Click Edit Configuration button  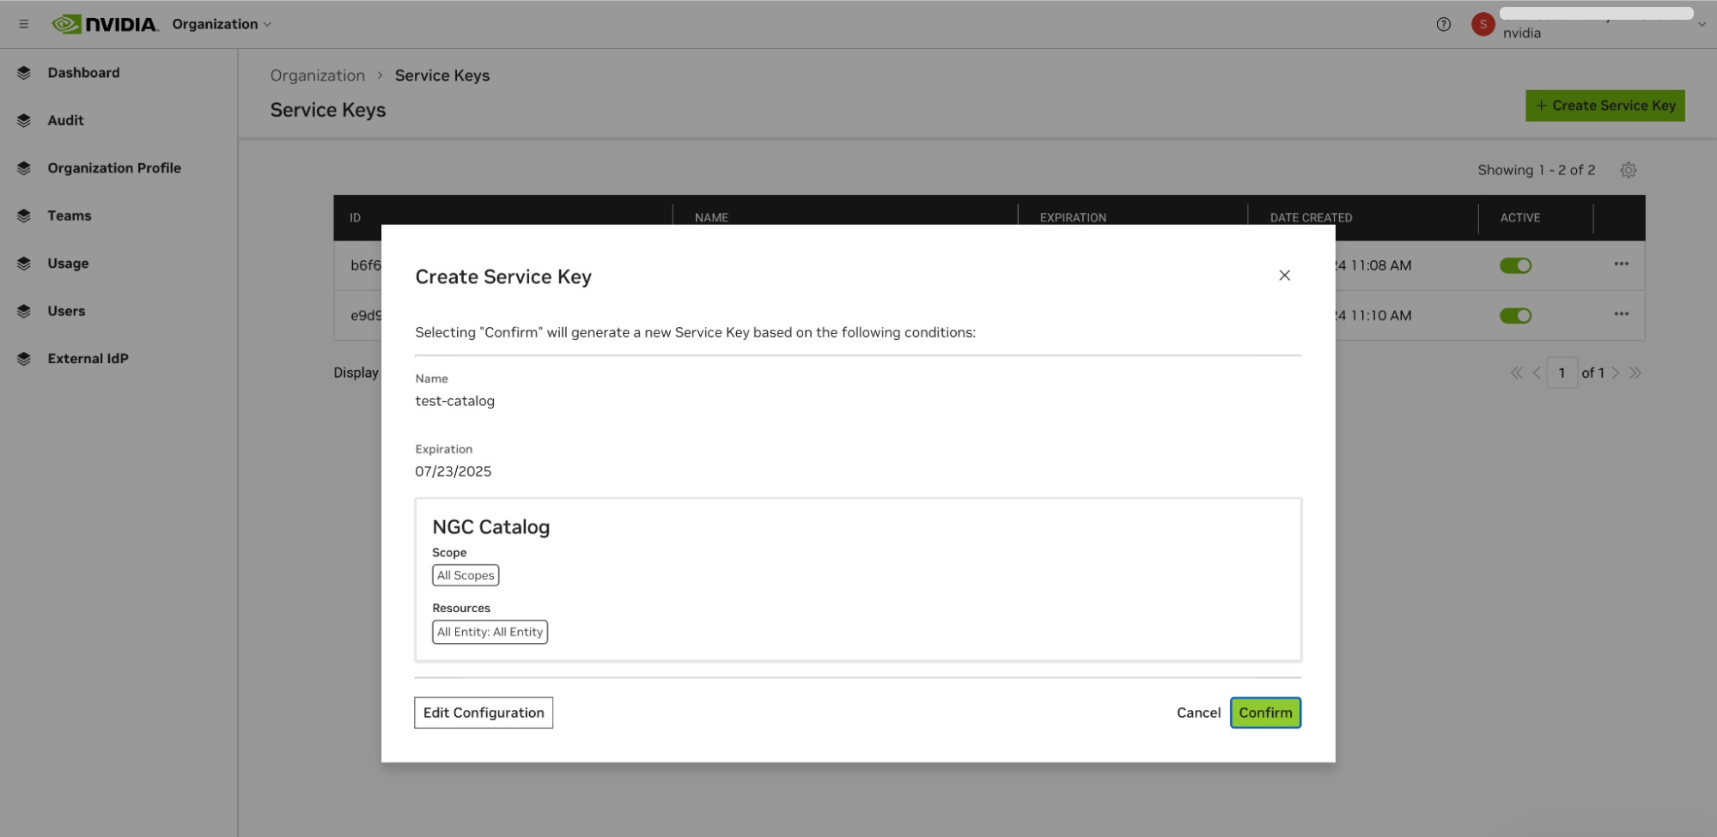484,713
